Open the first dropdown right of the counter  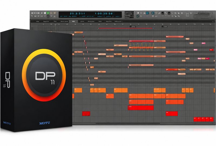point(129,12)
